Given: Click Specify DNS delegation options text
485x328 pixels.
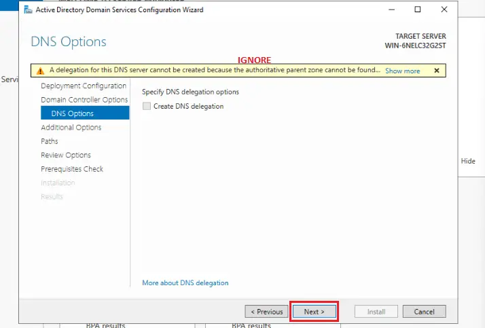Looking at the screenshot, I should (x=190, y=92).
